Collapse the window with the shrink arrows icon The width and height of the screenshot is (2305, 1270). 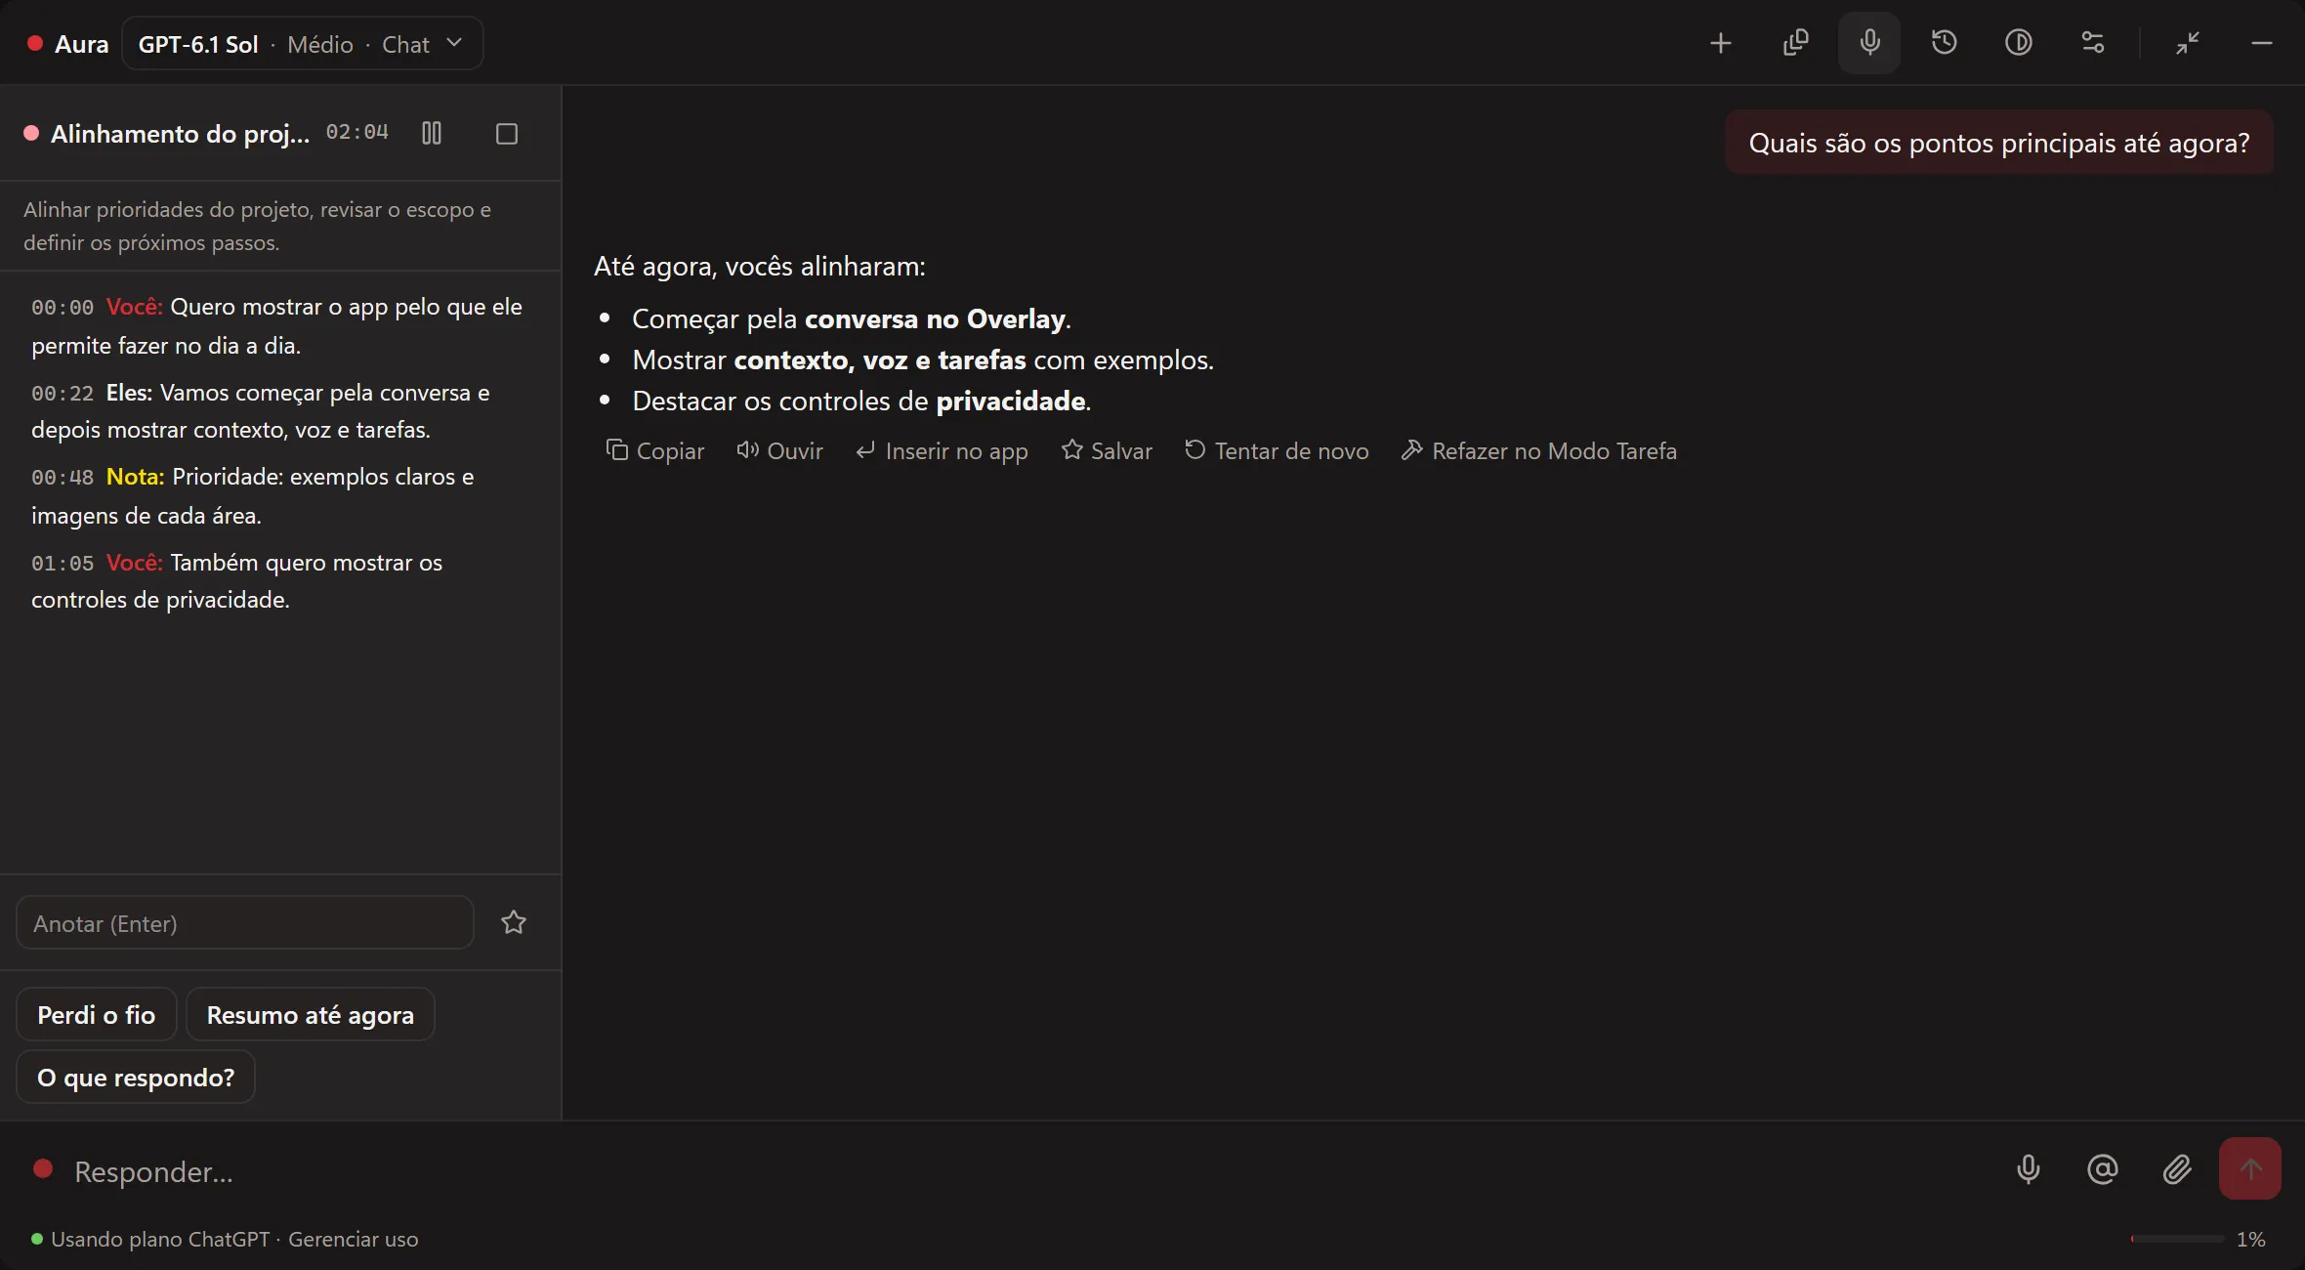click(x=2188, y=43)
